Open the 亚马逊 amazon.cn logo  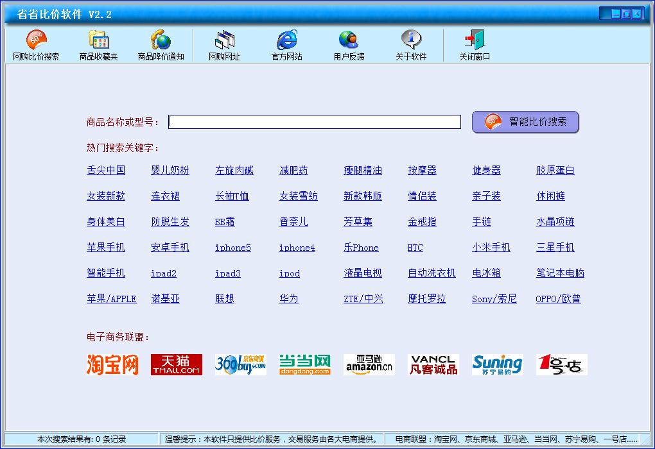369,365
